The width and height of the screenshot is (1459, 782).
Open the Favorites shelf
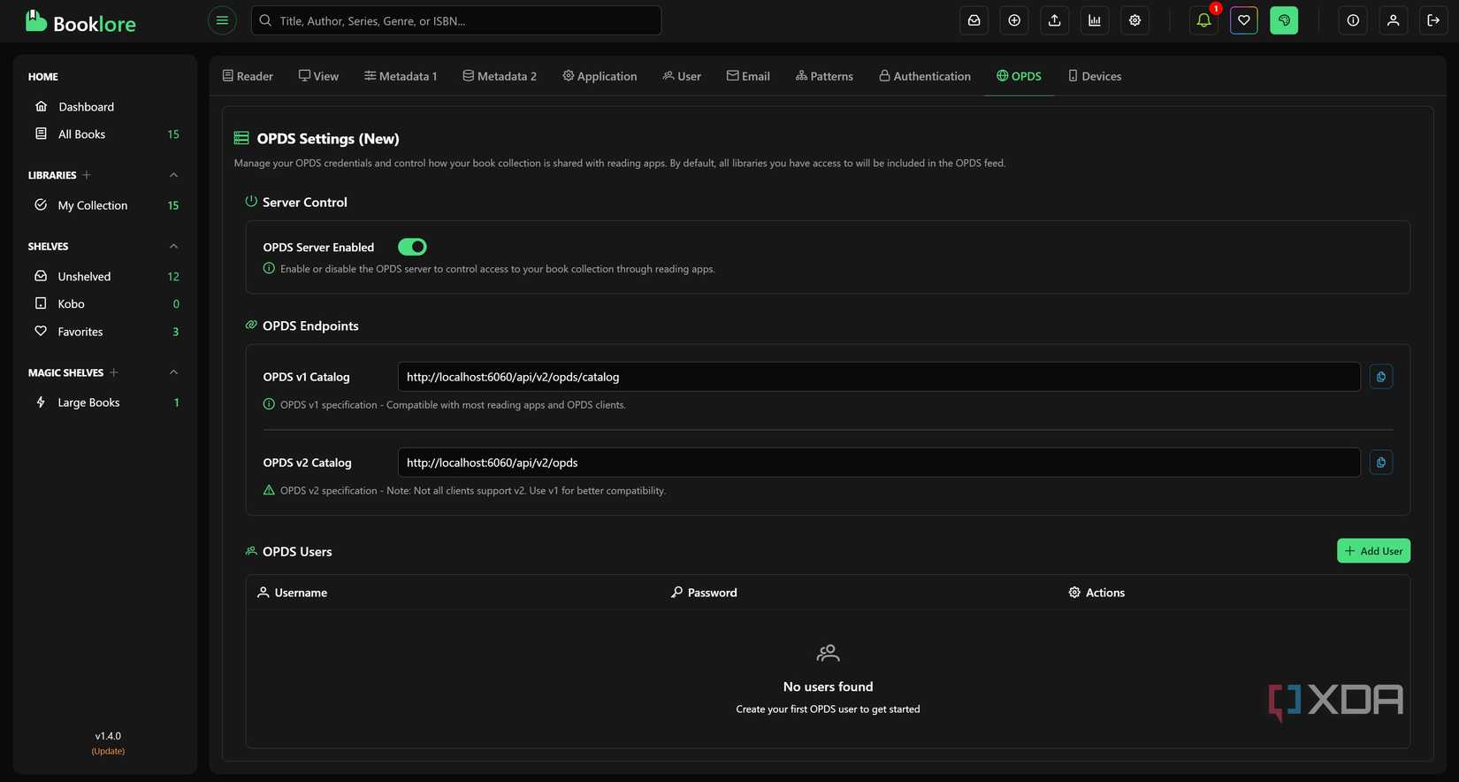[80, 332]
